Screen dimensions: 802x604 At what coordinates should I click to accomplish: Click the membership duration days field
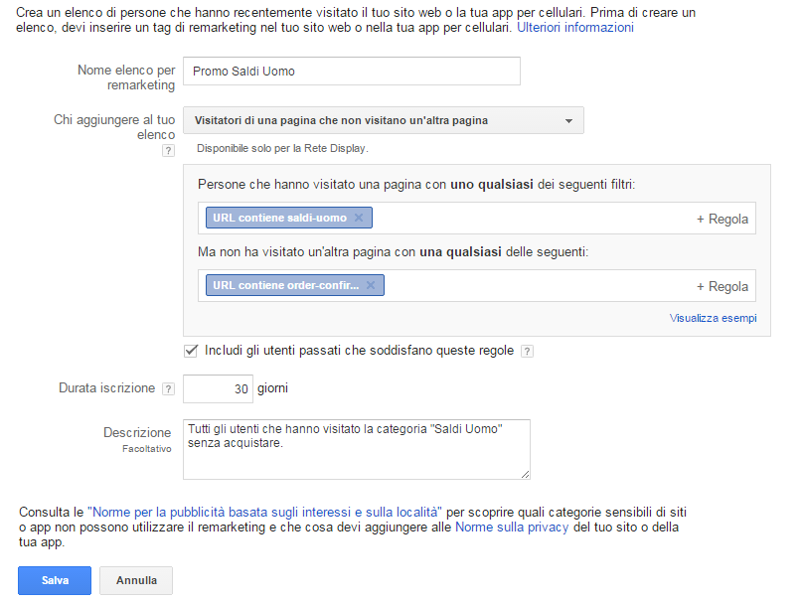[x=218, y=389]
